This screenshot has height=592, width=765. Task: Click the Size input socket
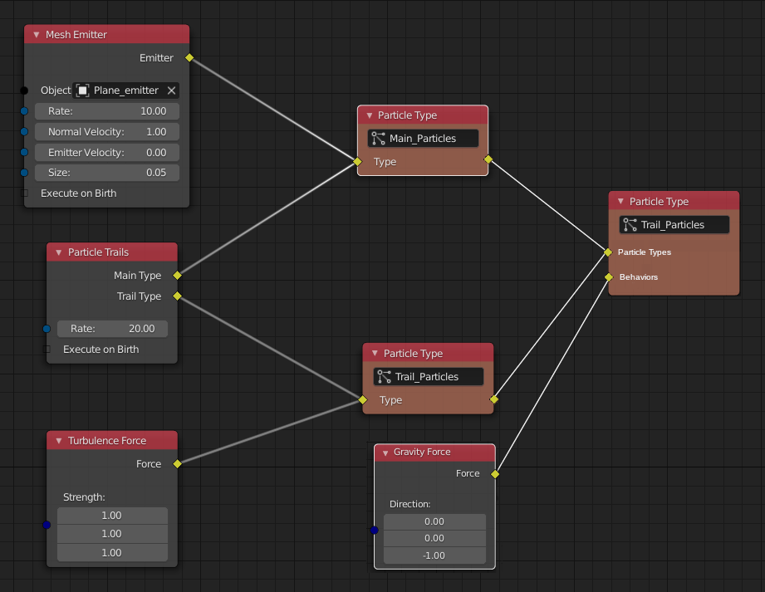(x=24, y=173)
